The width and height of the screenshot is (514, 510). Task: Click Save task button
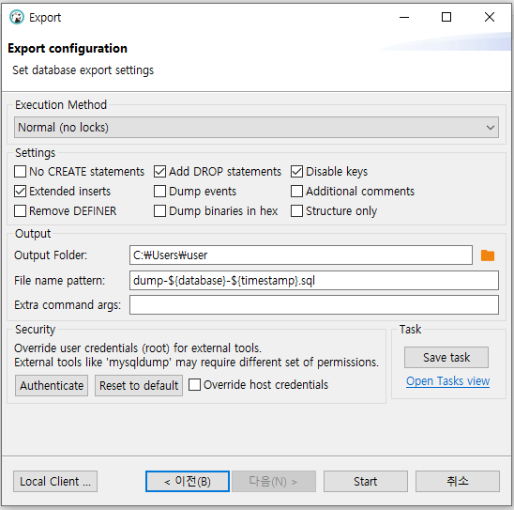[446, 358]
